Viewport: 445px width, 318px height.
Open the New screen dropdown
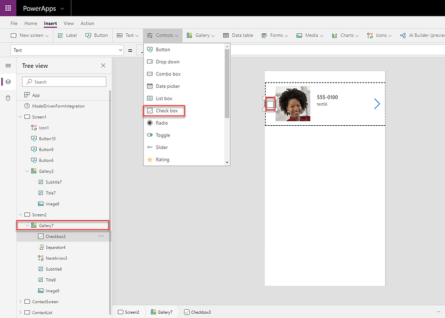pyautogui.click(x=30, y=36)
